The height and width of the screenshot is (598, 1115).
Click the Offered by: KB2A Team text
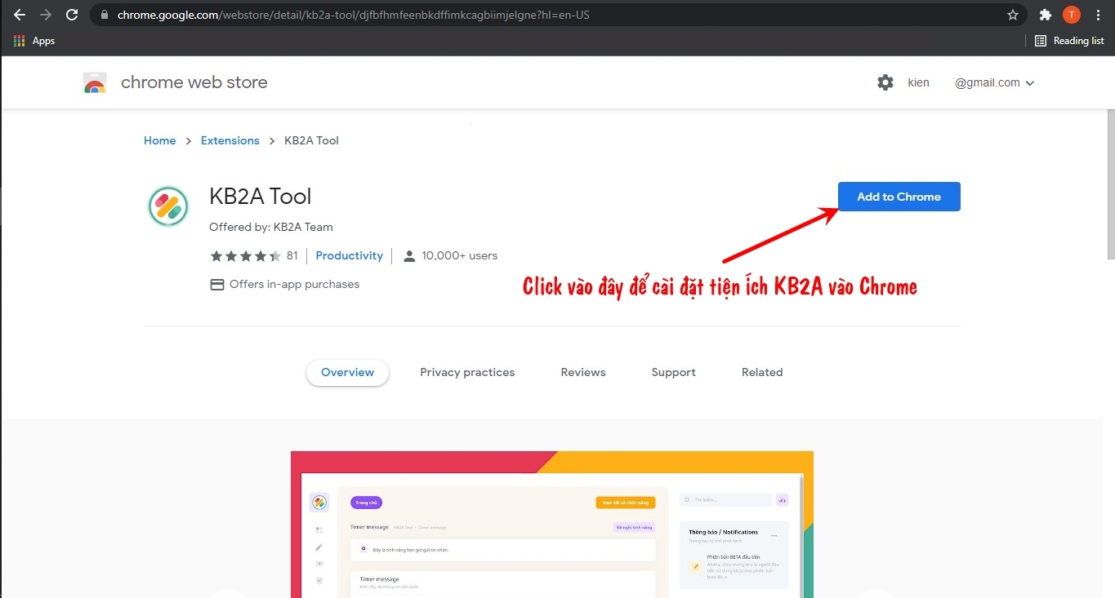[x=271, y=227]
